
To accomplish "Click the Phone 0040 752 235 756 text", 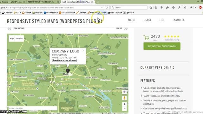I will tap(64, 58).
